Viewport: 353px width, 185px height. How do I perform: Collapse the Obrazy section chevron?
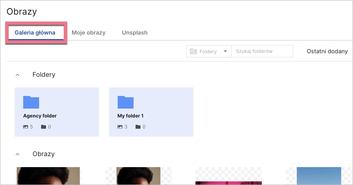click(x=17, y=155)
